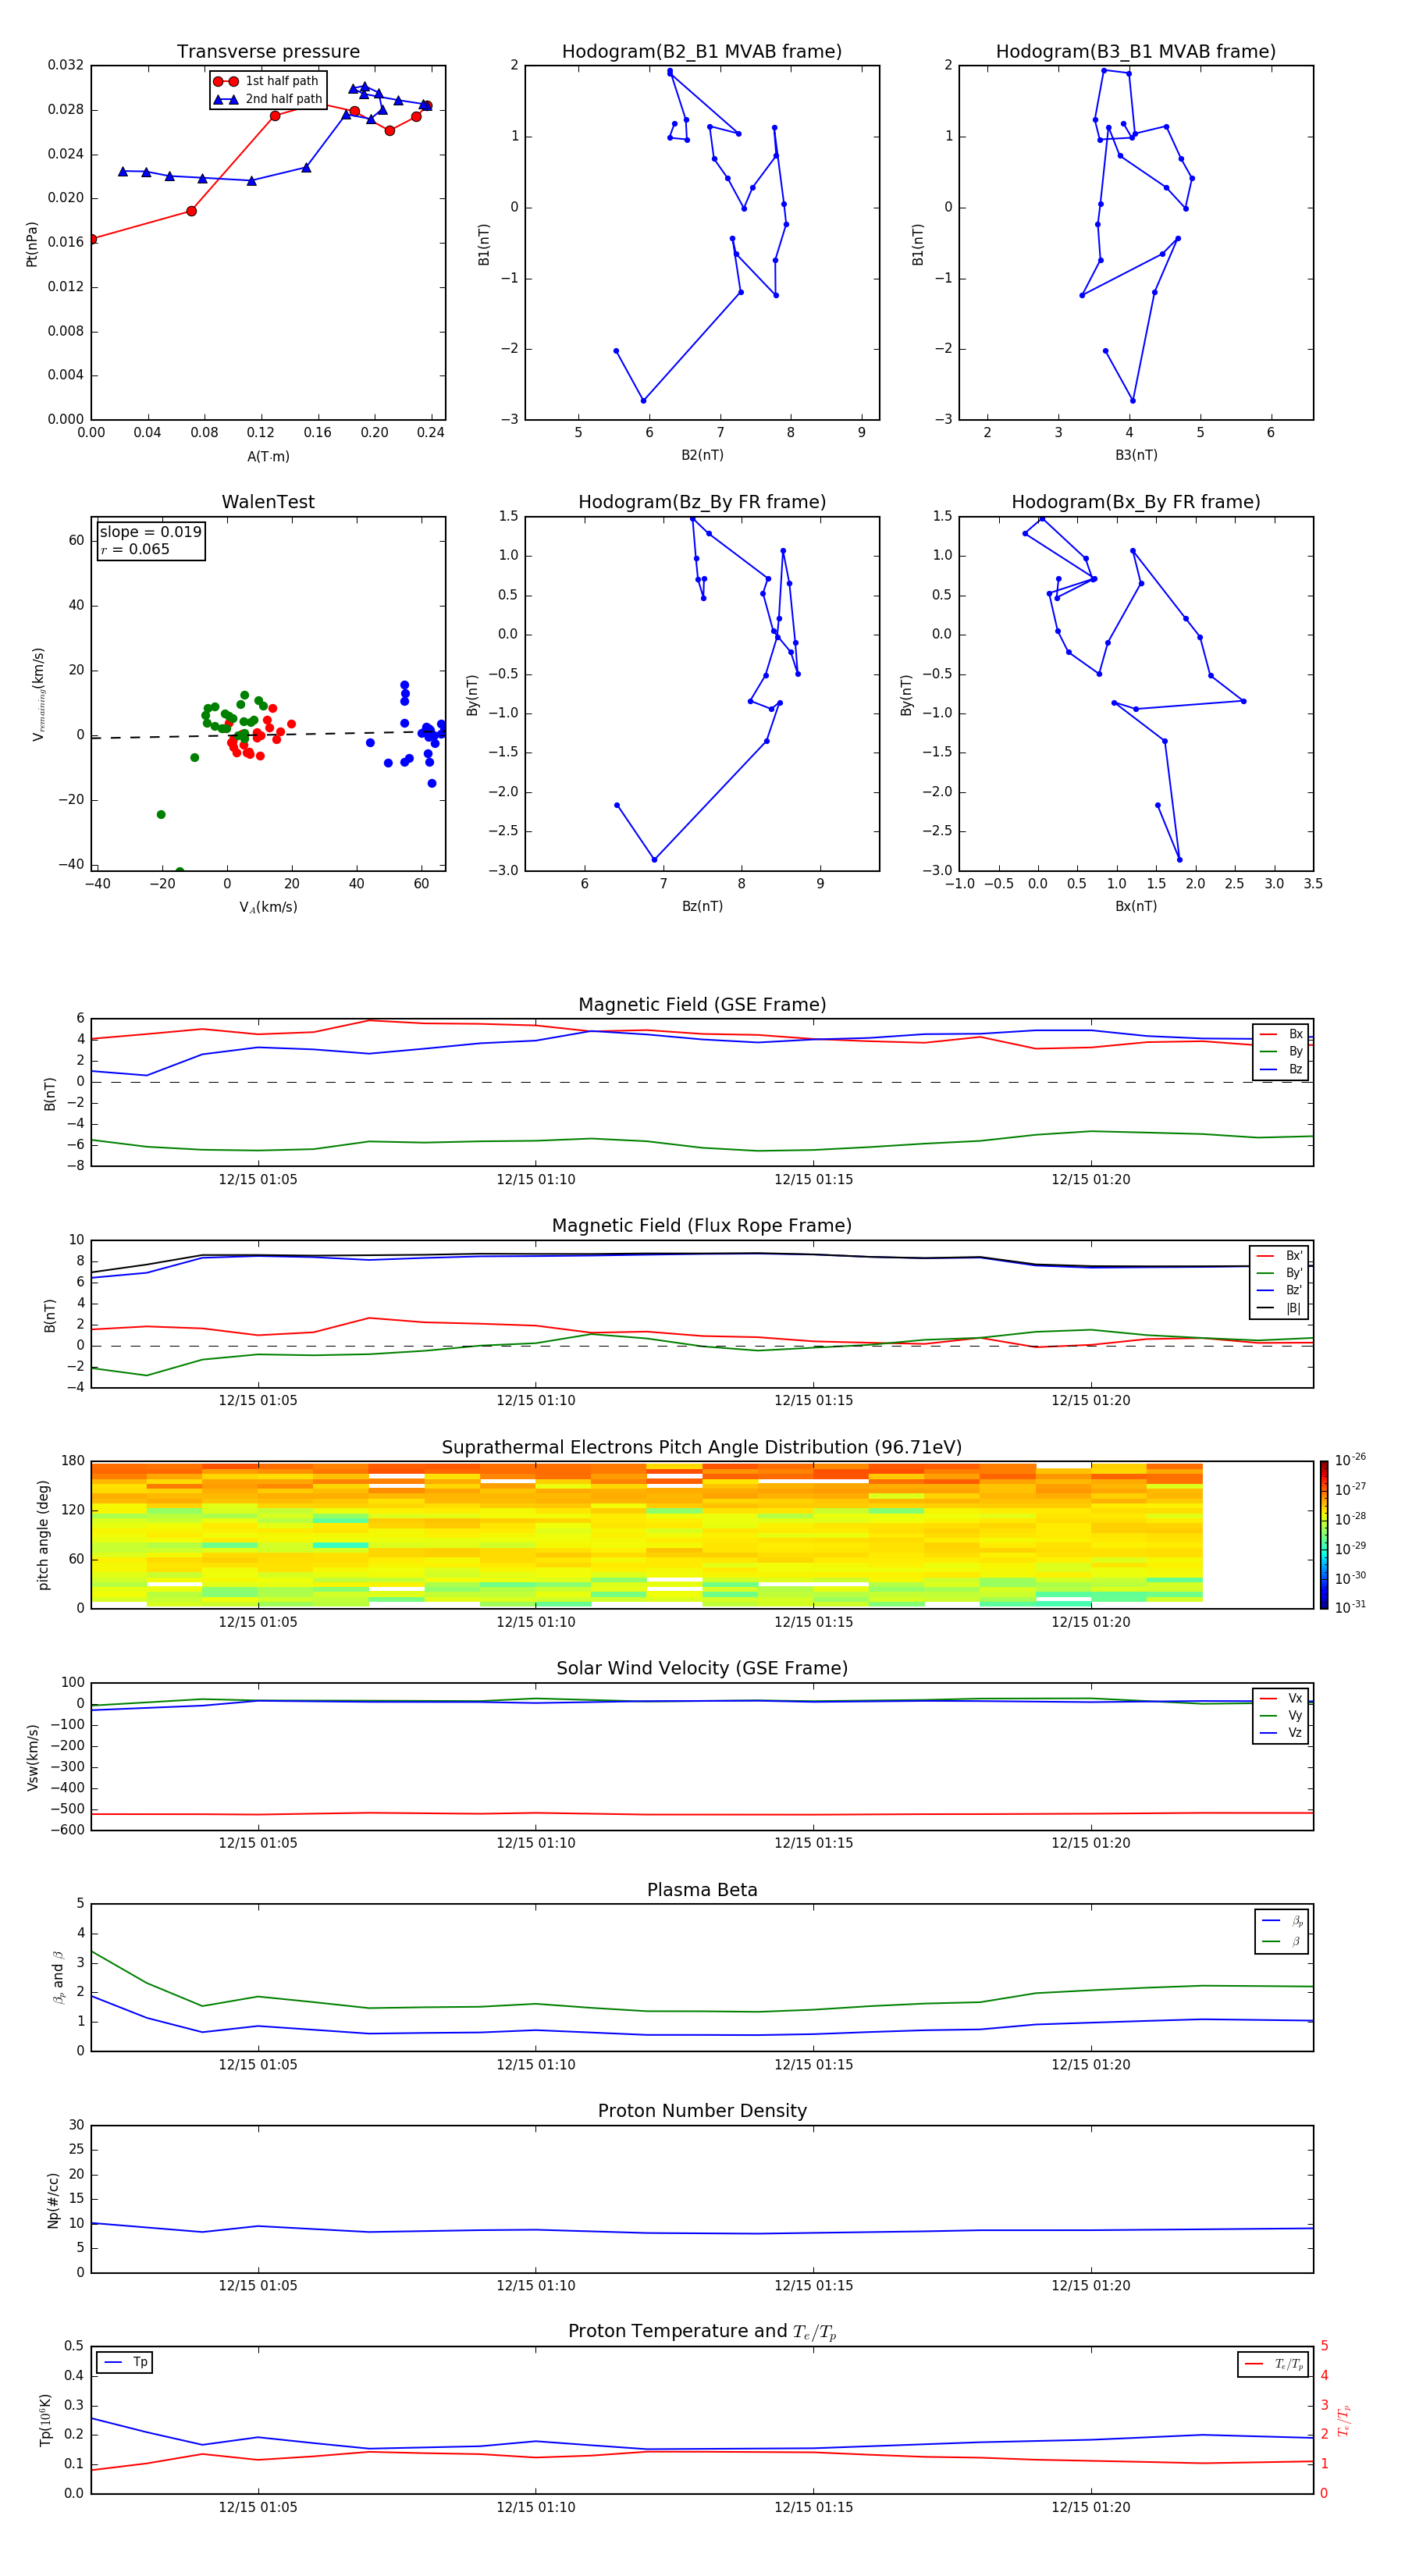The height and width of the screenshot is (2576, 1405).
Task: Select the "Hodogram(Bx_By FR frame)" title
Action: [1136, 502]
